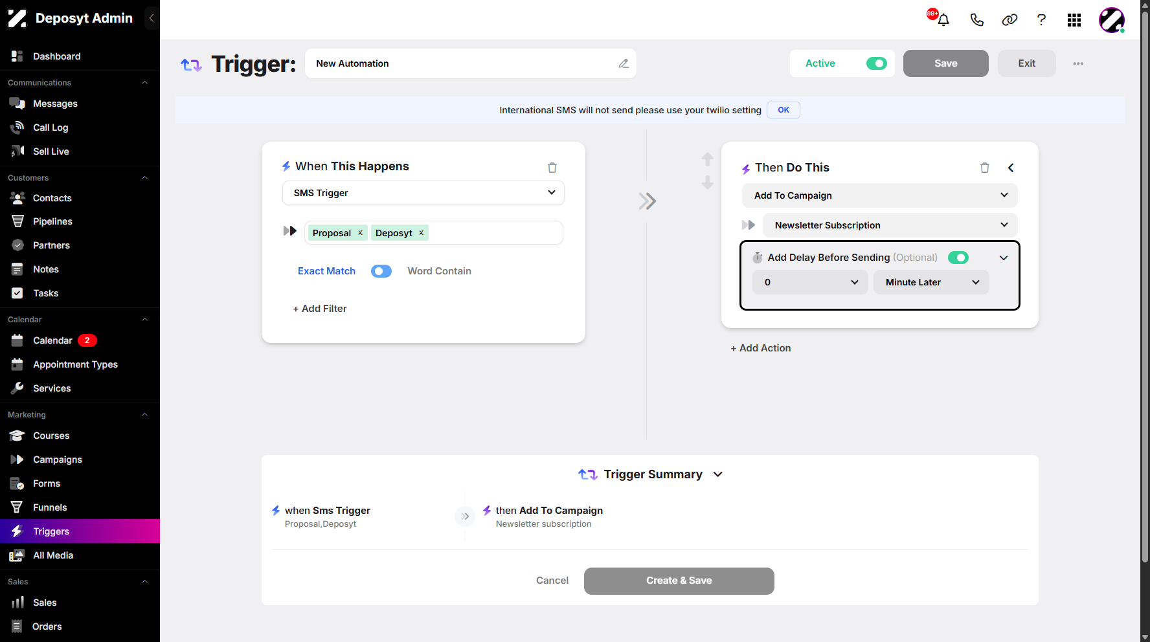The image size is (1150, 642).
Task: Collapse the delay section chevron
Action: [x=1004, y=258]
